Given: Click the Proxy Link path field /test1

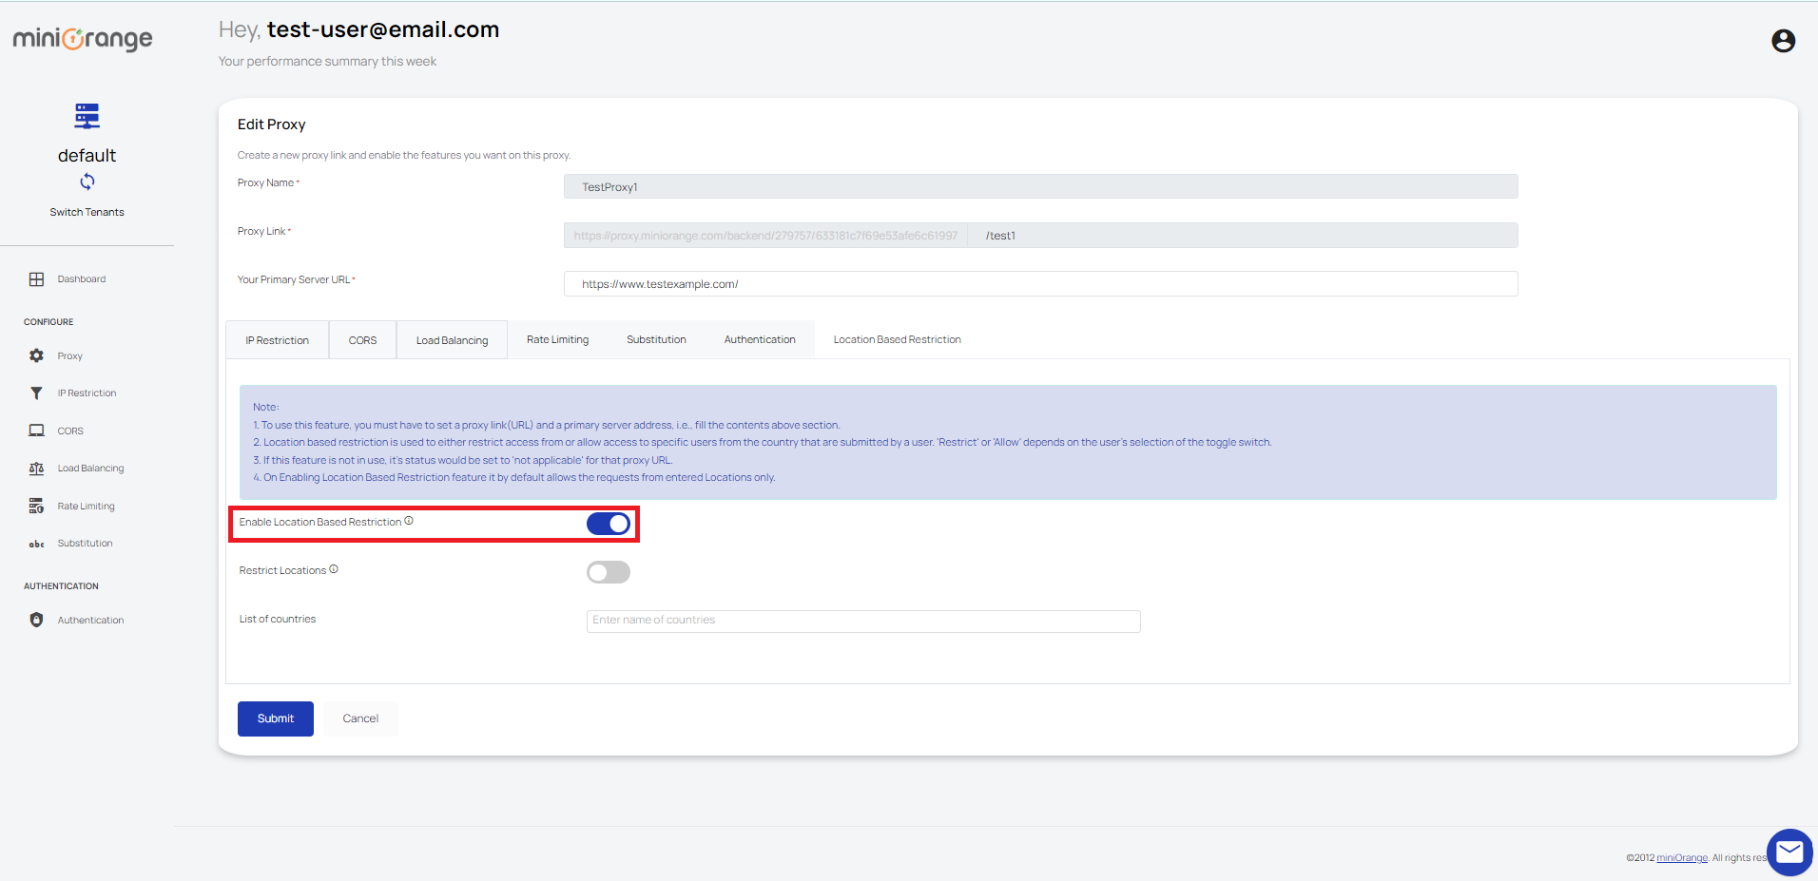Looking at the screenshot, I should click(1242, 235).
